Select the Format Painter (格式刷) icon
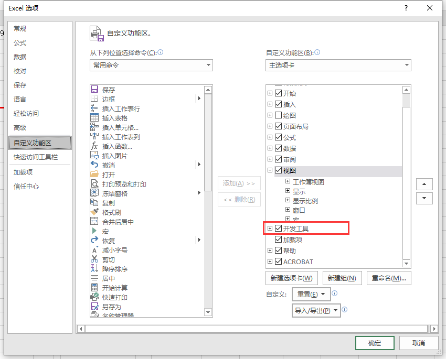Viewport: 446px width, 359px height. [x=94, y=212]
